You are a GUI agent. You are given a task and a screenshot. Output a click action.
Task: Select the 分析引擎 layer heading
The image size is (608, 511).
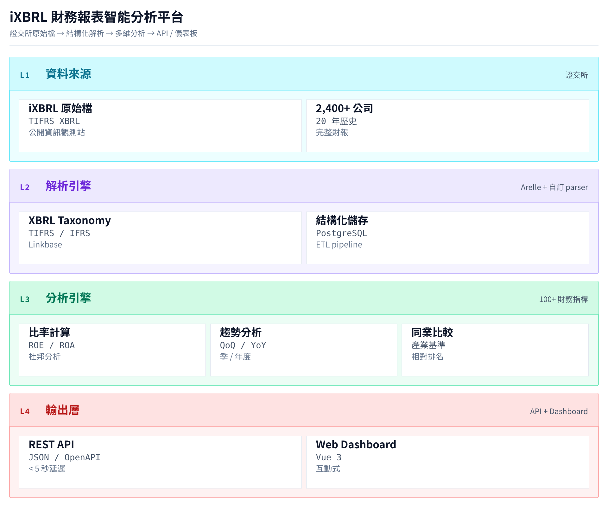point(68,298)
